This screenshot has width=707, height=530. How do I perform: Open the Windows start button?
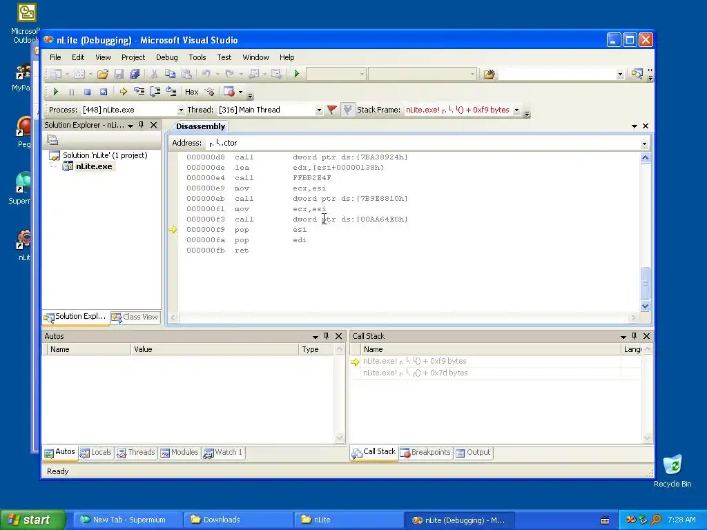[x=32, y=520]
